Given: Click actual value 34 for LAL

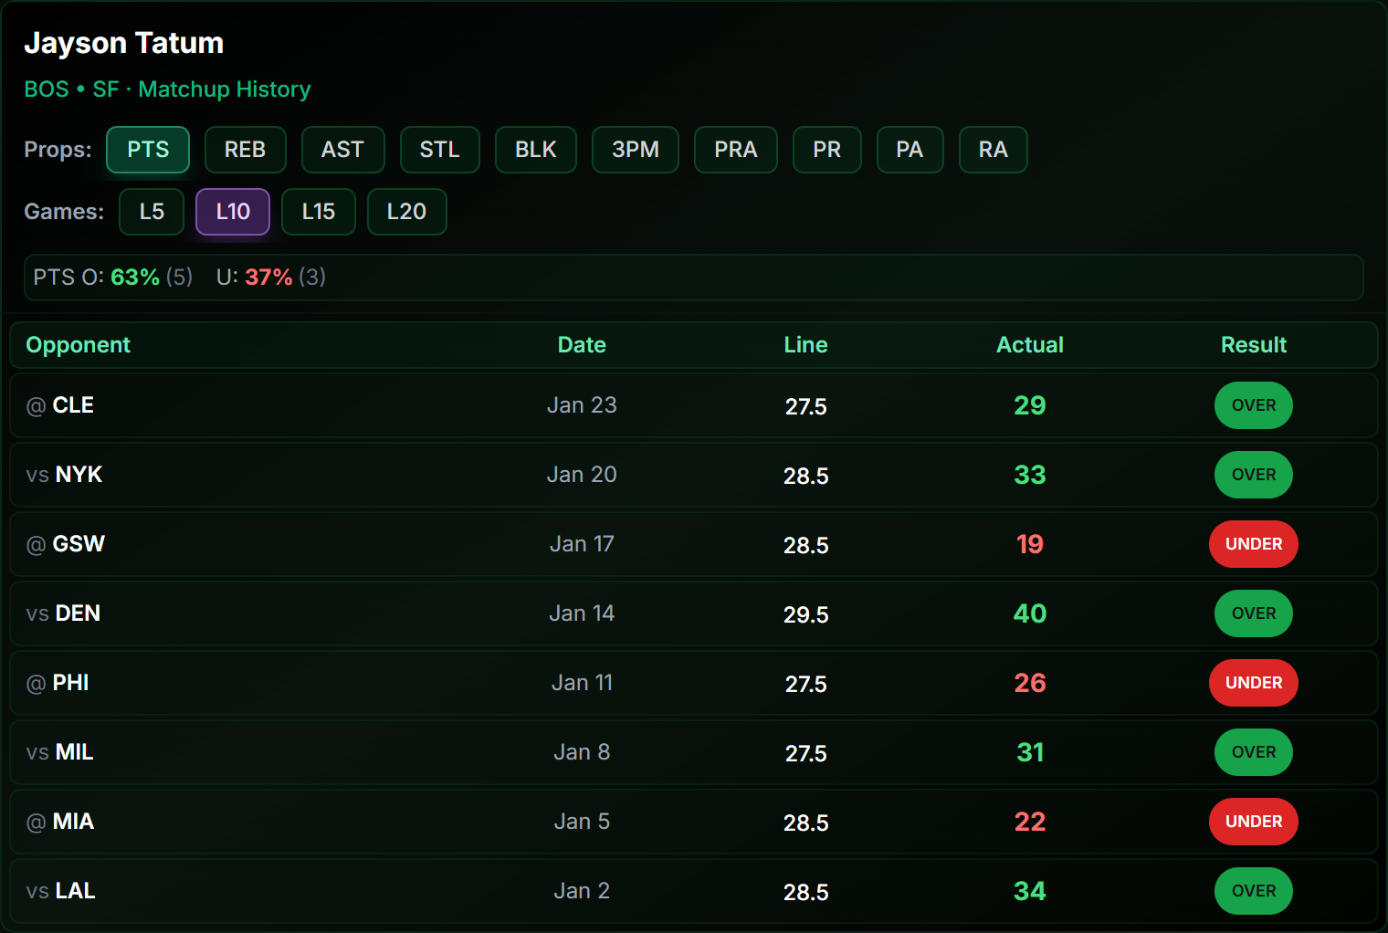Looking at the screenshot, I should point(1029,891).
